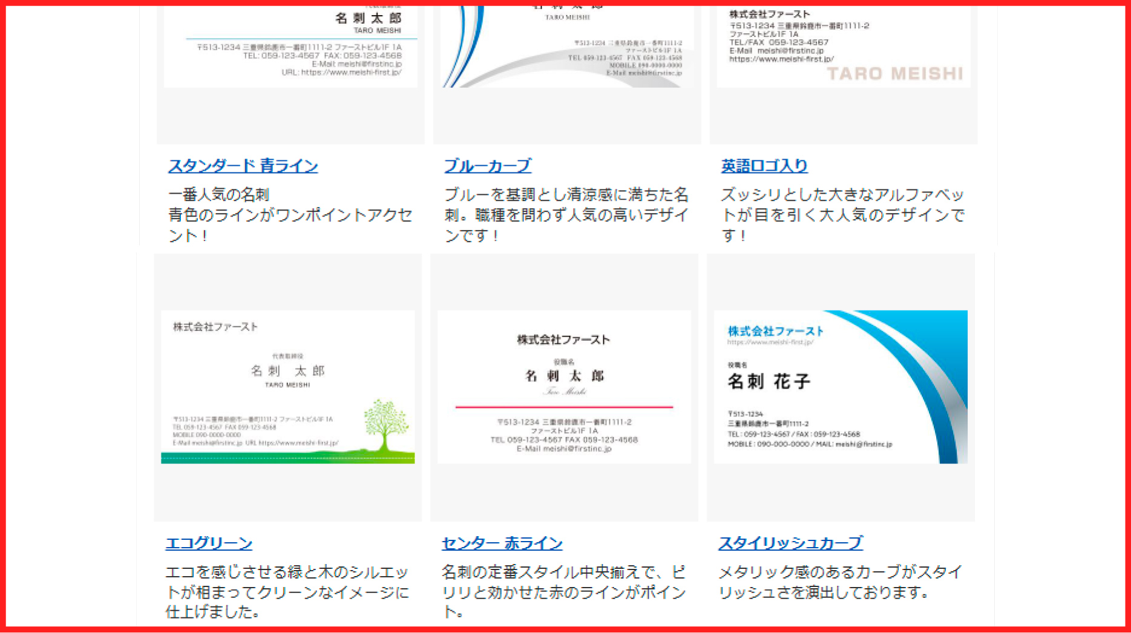The width and height of the screenshot is (1131, 633).
Task: Click the エコを感じさせる緑 description text
Action: (287, 592)
